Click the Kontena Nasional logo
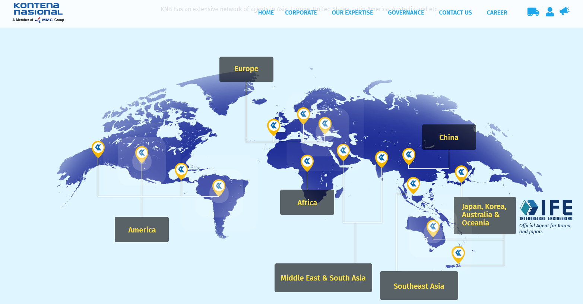The width and height of the screenshot is (583, 304). pyautogui.click(x=38, y=12)
